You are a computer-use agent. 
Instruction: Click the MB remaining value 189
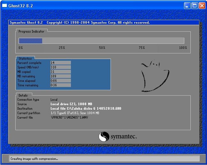pos(61,76)
